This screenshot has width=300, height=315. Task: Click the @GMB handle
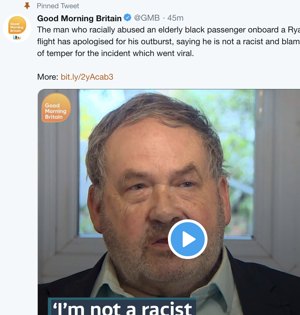coord(147,18)
